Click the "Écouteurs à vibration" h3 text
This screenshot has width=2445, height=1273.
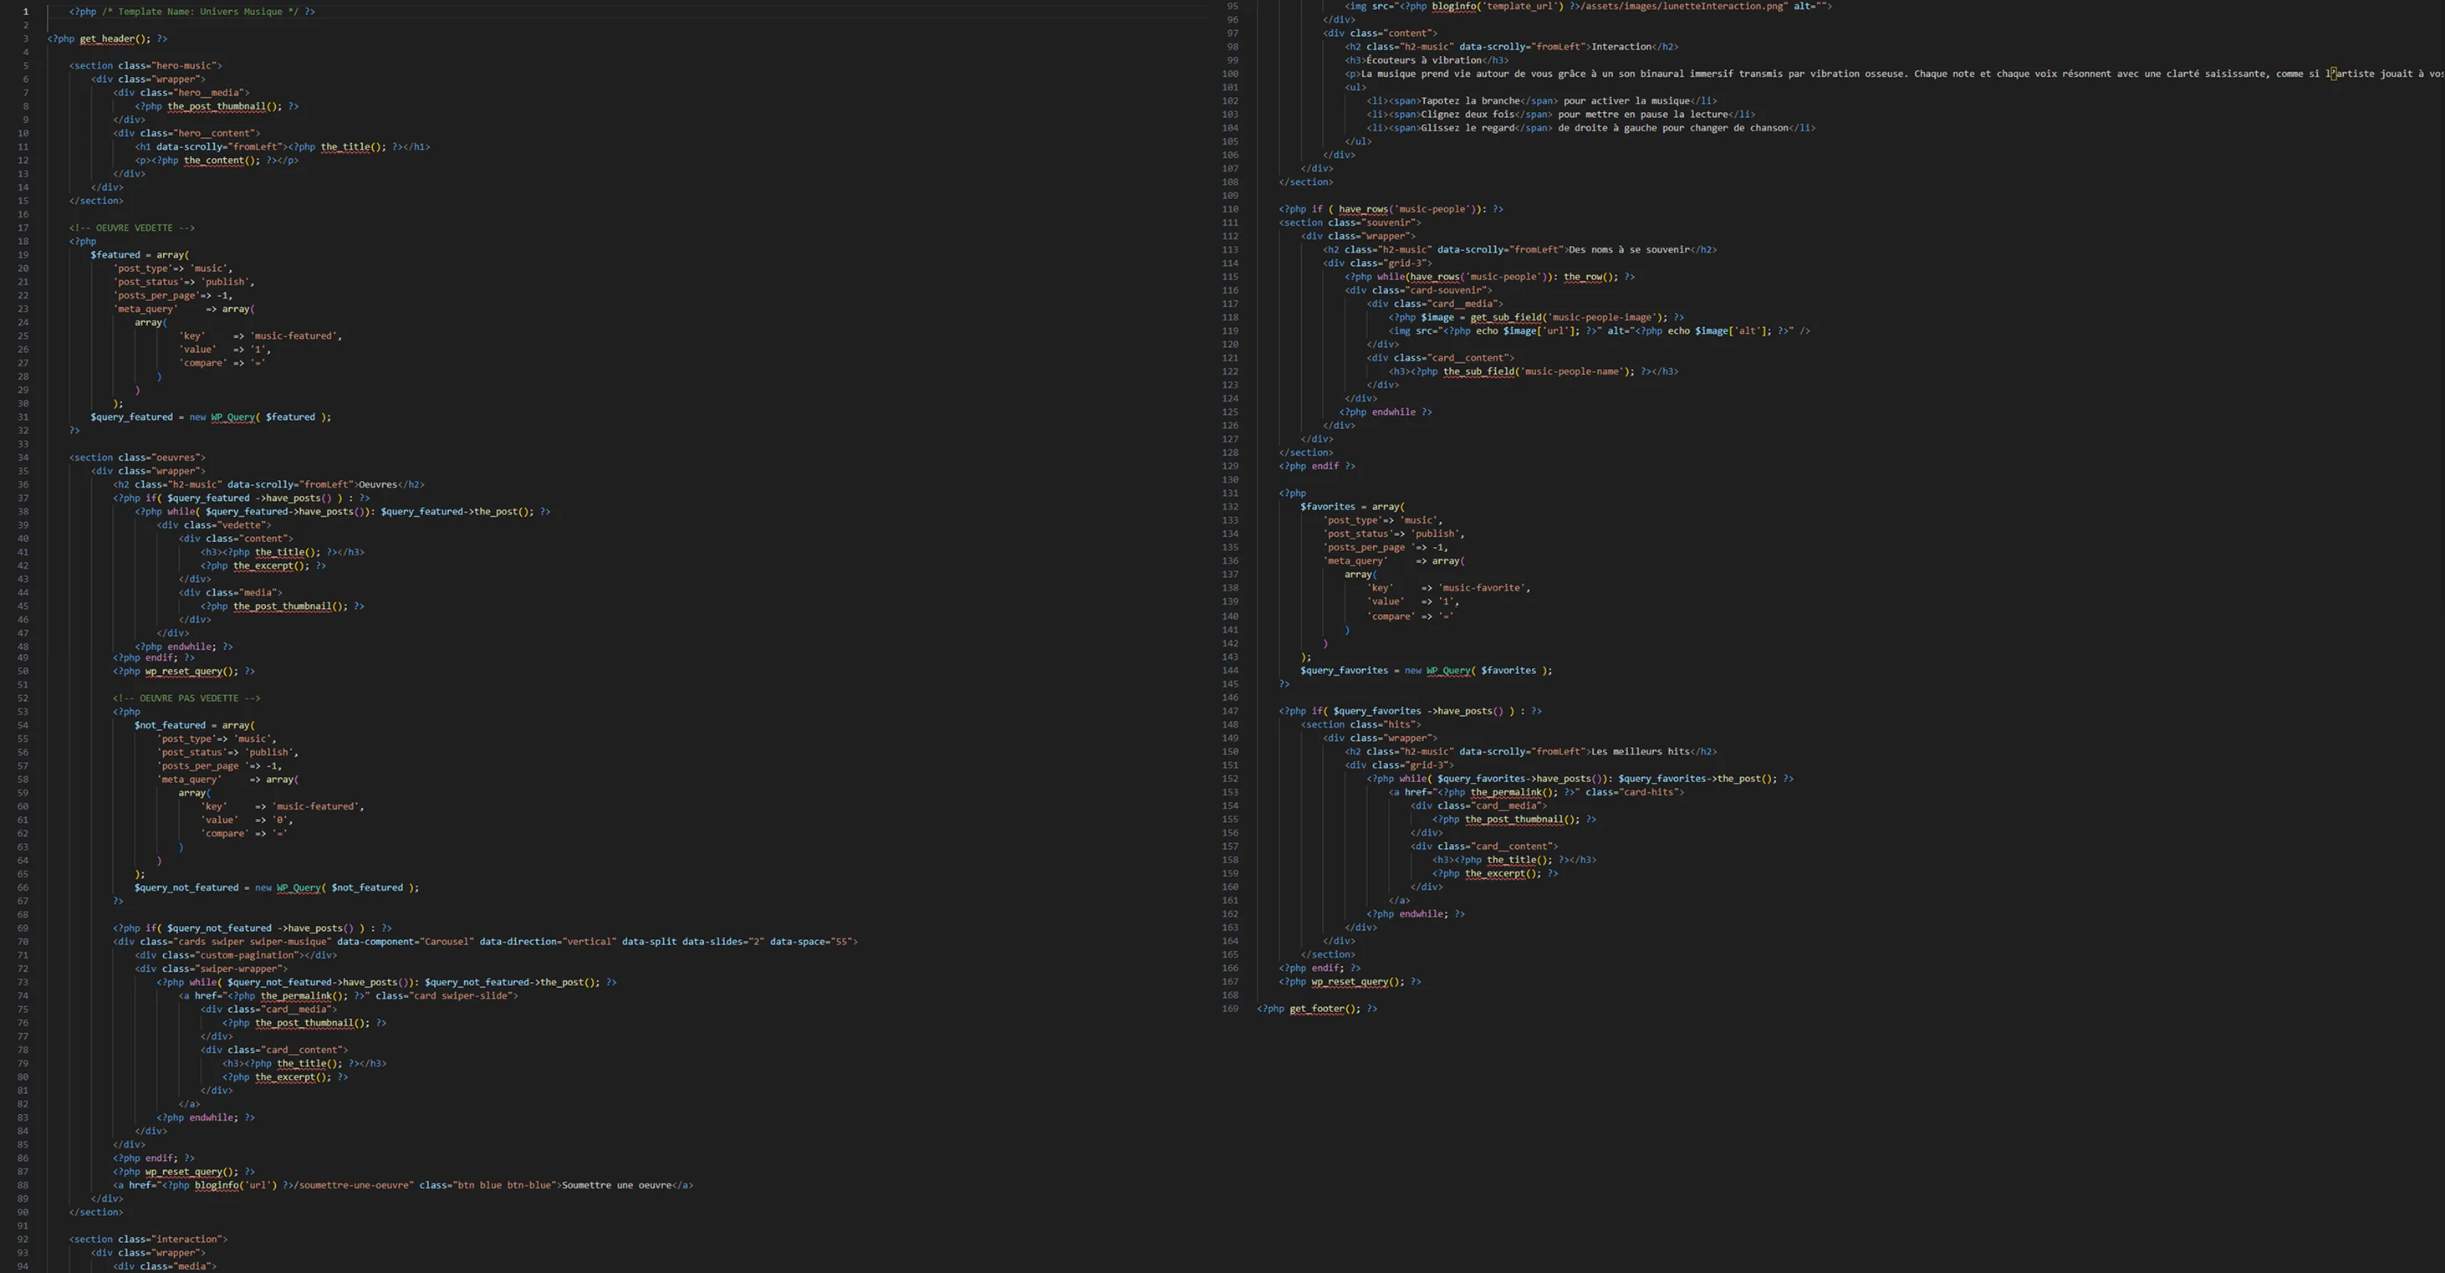pos(1424,60)
